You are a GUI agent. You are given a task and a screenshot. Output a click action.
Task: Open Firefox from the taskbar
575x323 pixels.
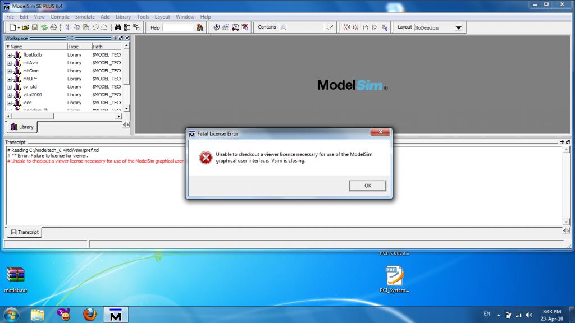[x=89, y=315]
